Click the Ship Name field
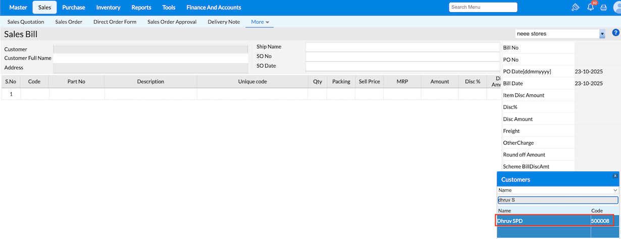The image size is (621, 239). [402, 47]
